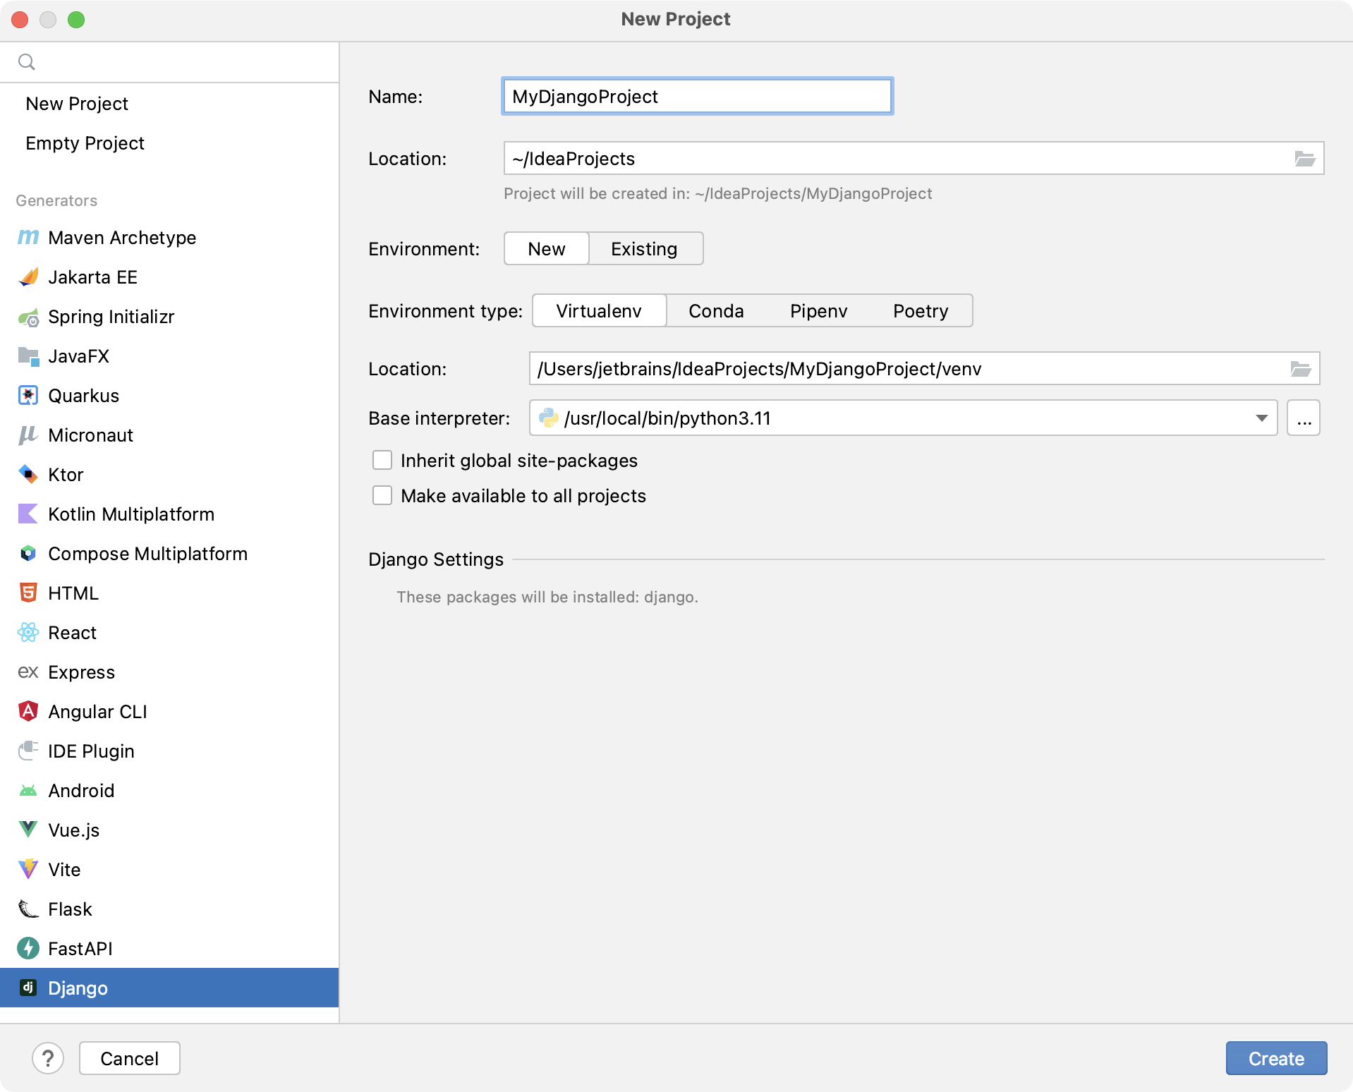Choose the Vite generator icon

click(28, 870)
